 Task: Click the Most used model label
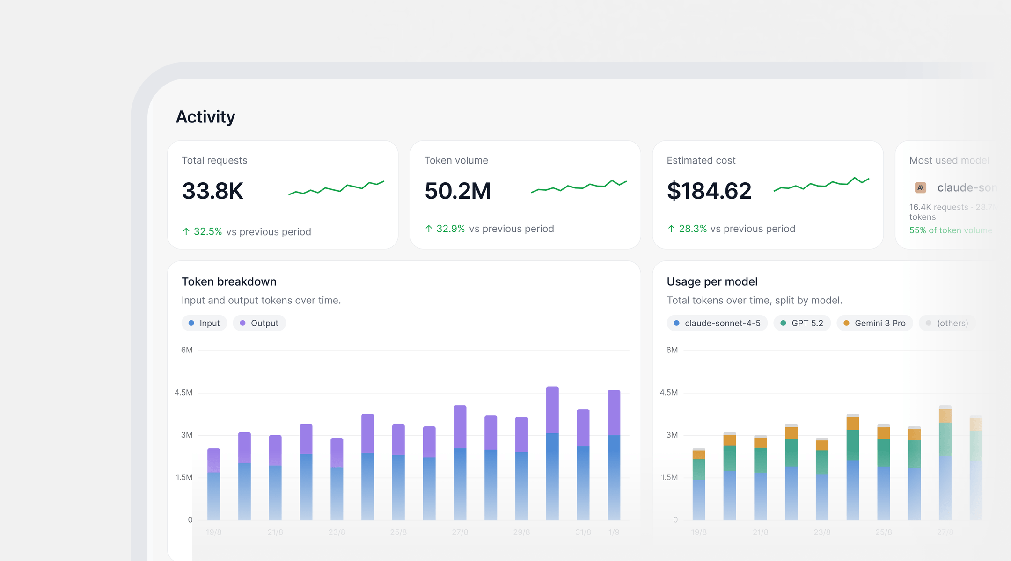click(x=949, y=160)
